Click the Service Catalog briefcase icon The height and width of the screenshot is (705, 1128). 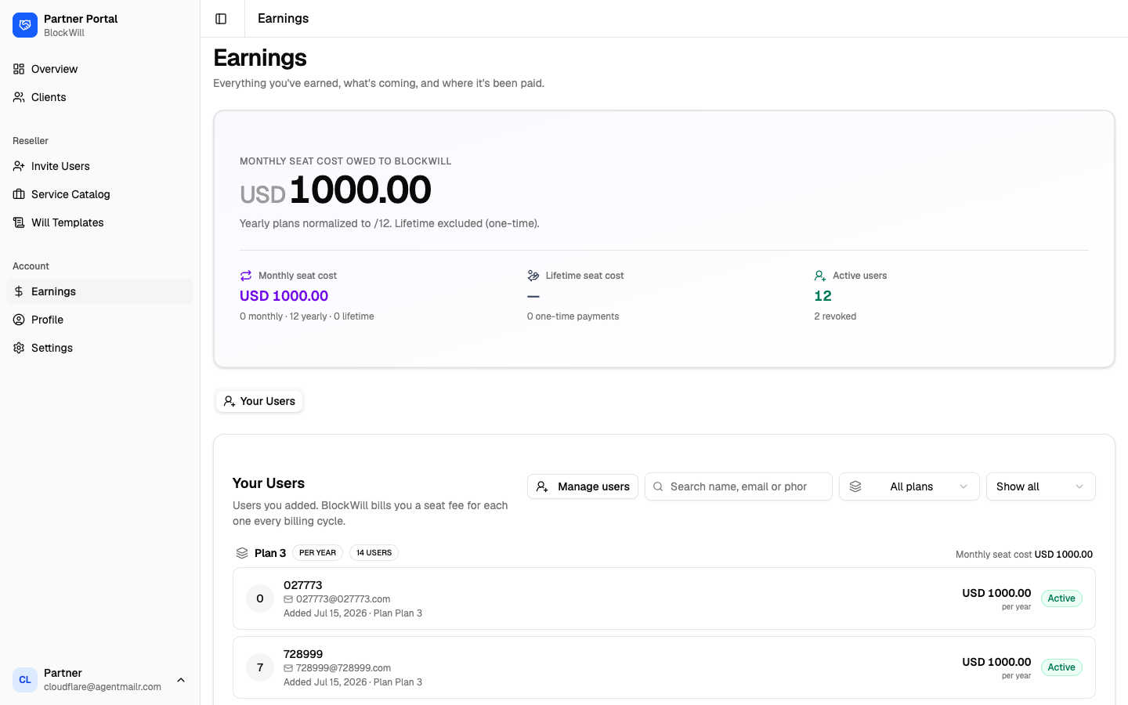click(x=19, y=194)
